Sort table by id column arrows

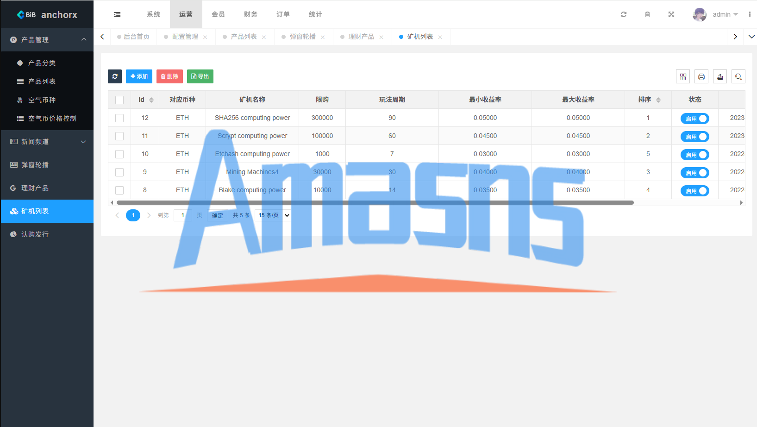click(x=151, y=100)
